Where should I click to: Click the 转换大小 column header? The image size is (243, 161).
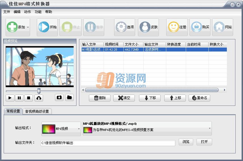click(218, 44)
